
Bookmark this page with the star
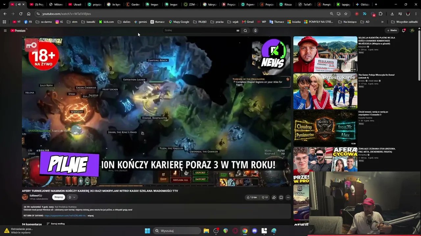click(x=346, y=14)
